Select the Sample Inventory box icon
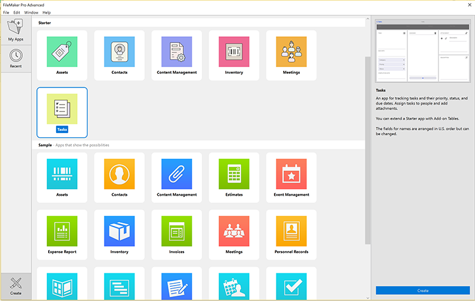 119,231
